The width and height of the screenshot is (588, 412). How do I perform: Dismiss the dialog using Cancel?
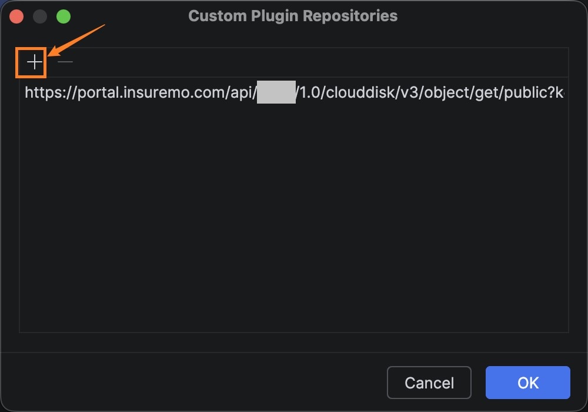[x=429, y=383]
